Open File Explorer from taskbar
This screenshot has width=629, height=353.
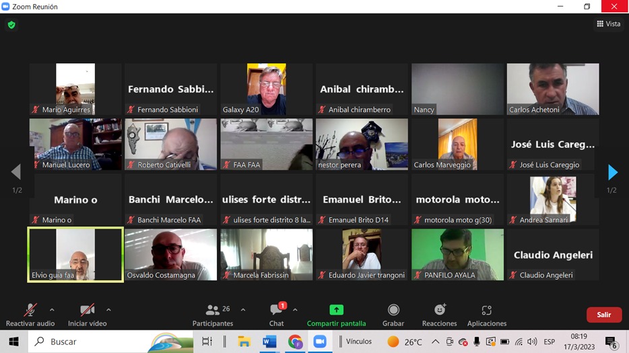coord(244,342)
